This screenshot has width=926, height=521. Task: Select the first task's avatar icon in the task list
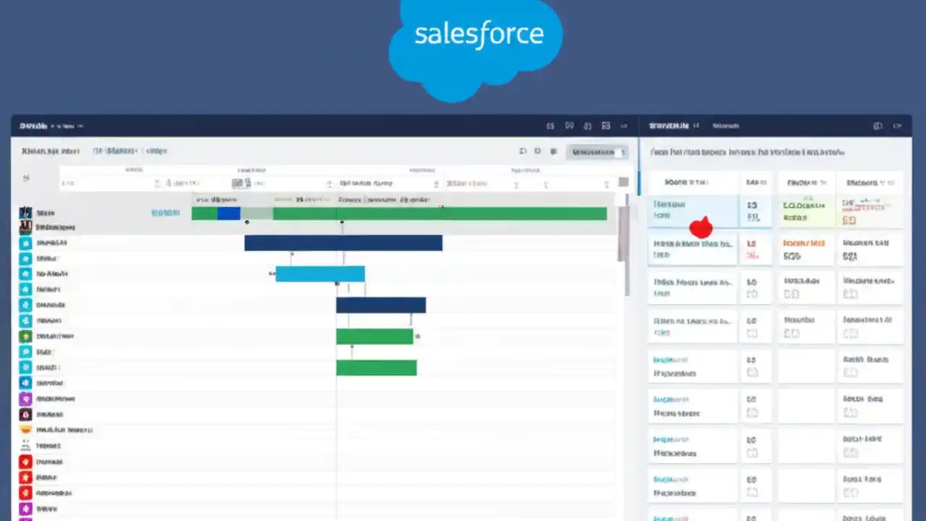point(25,212)
